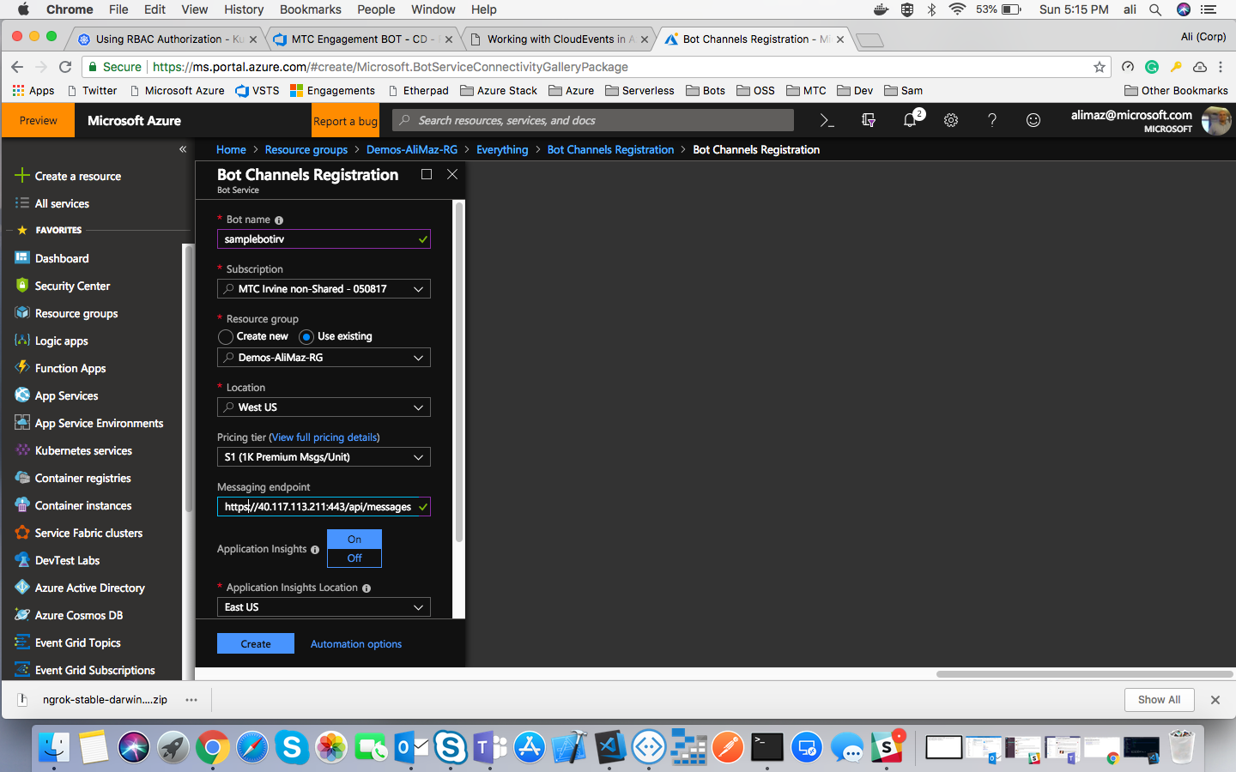Open the History menu in menu bar
1236x772 pixels.
pyautogui.click(x=244, y=9)
